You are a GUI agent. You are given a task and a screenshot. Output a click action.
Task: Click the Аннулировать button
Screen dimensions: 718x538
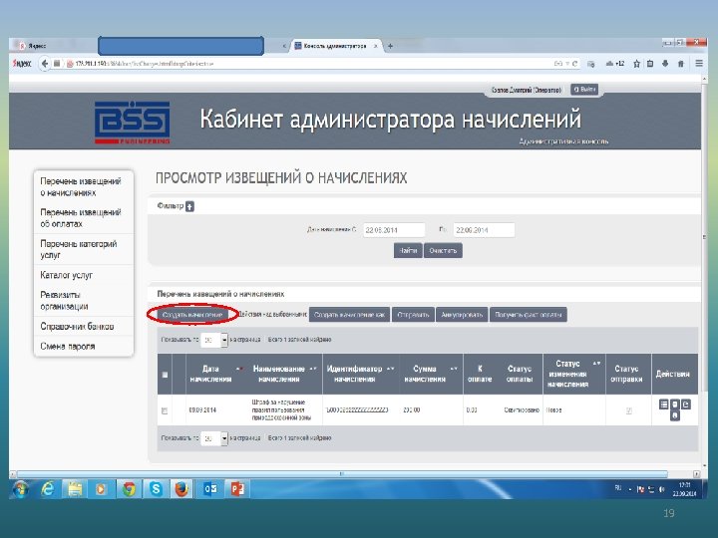462,315
